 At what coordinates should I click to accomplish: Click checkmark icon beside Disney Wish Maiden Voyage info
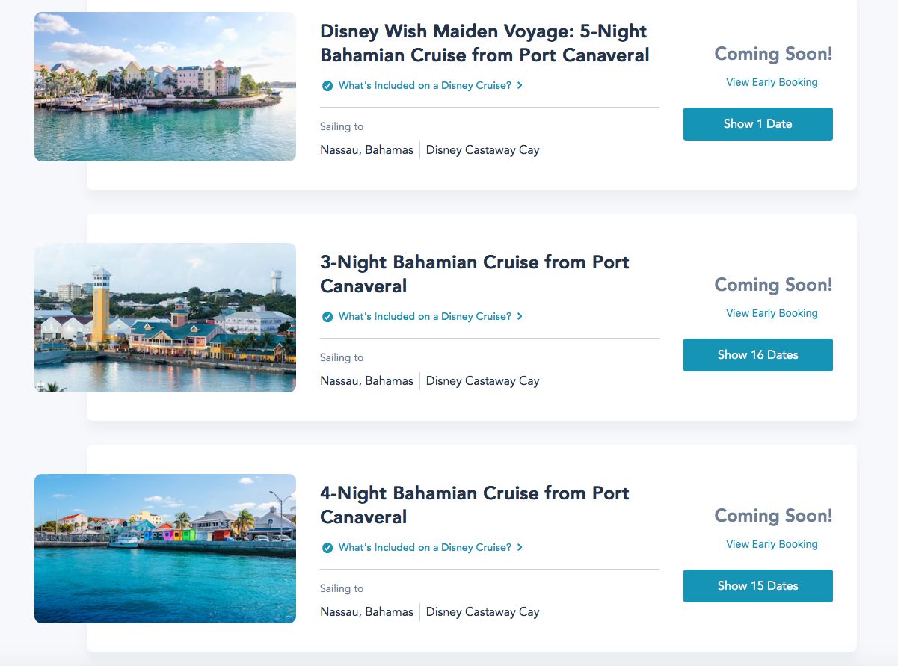[327, 86]
